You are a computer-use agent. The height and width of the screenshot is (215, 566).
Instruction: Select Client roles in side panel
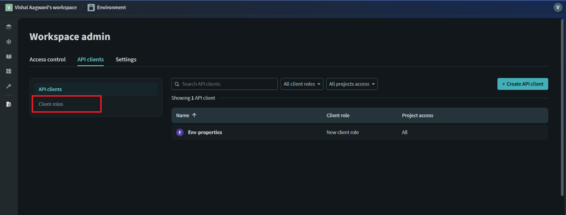coord(51,104)
